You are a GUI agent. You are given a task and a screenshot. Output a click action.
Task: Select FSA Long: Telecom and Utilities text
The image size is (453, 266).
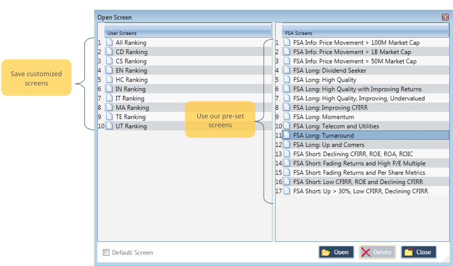[336, 126]
